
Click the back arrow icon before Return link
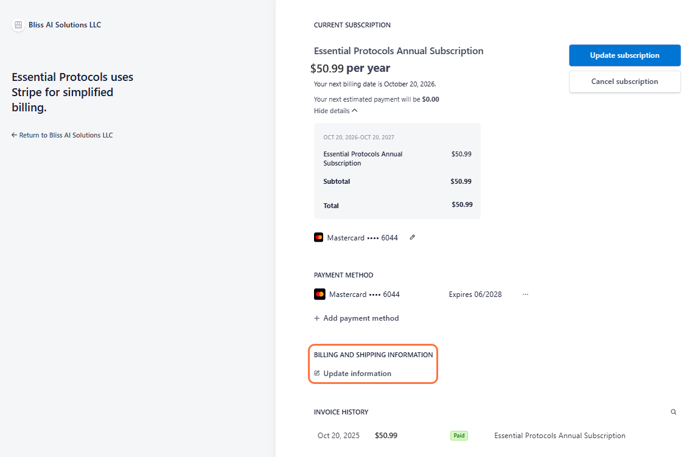pos(14,135)
